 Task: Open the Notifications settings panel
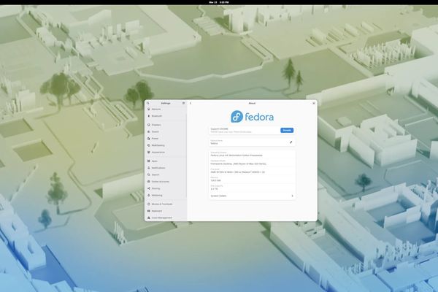tap(166, 168)
